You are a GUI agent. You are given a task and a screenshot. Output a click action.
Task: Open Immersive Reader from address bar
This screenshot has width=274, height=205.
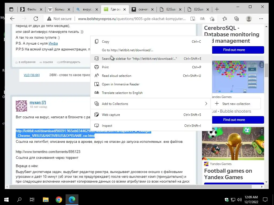tap(193, 19)
